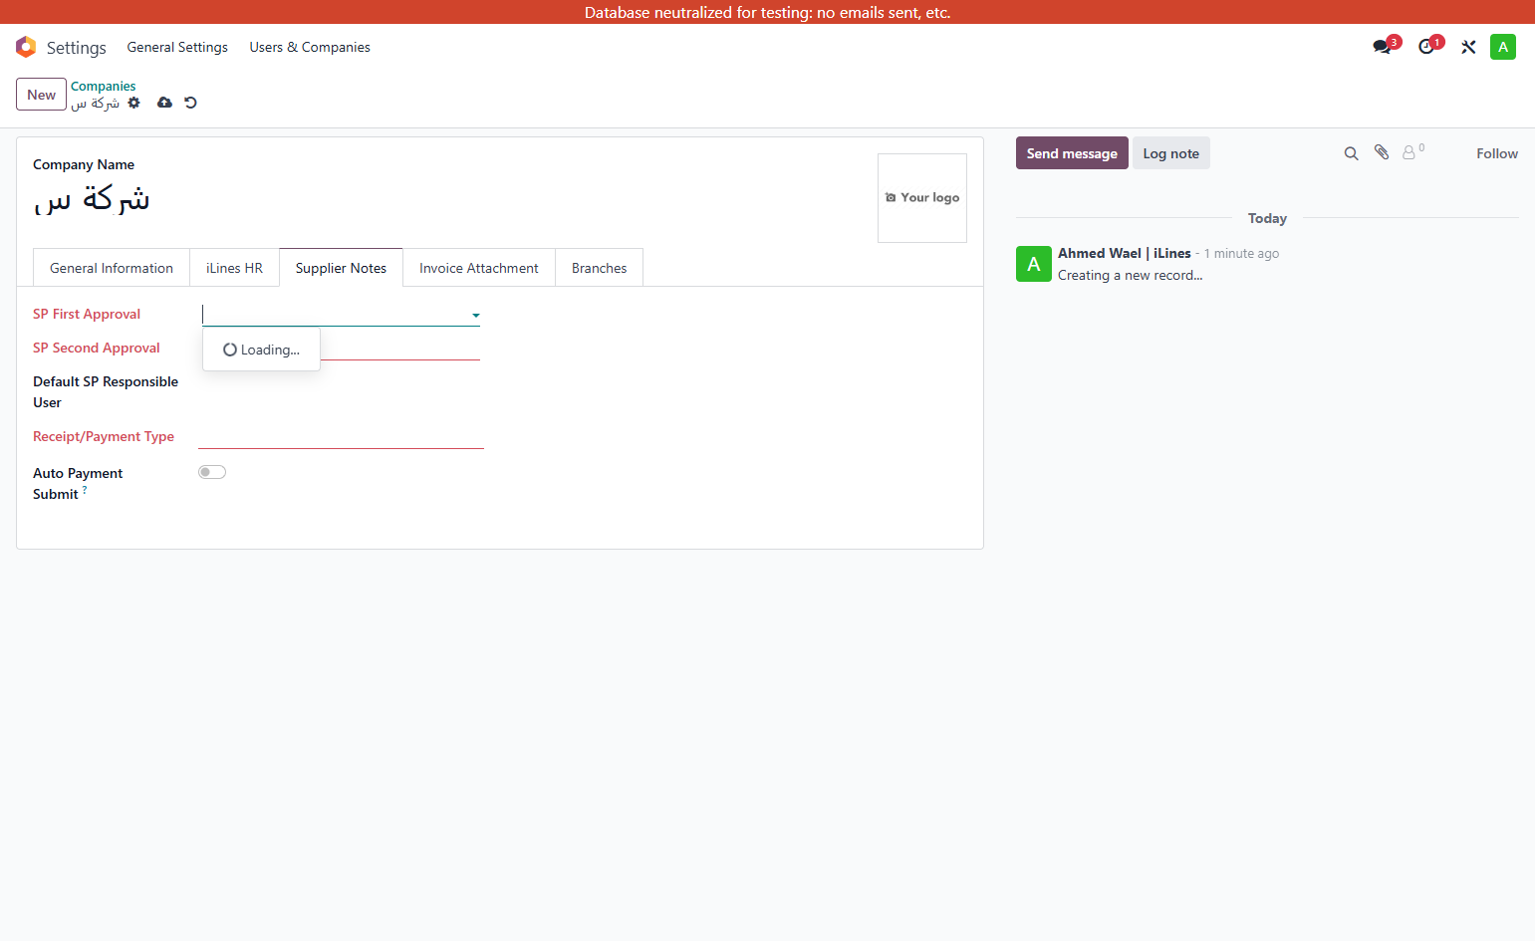Click the Settings app title

pyautogui.click(x=76, y=48)
